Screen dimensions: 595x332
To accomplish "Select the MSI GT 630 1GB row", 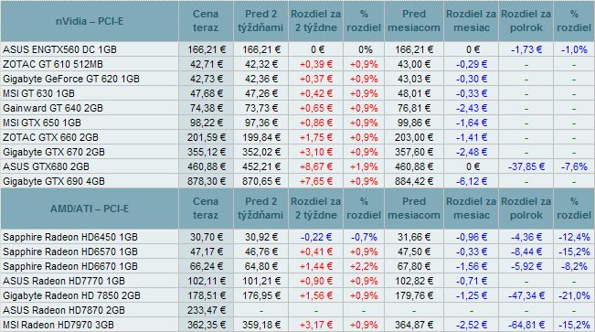I will [298, 93].
